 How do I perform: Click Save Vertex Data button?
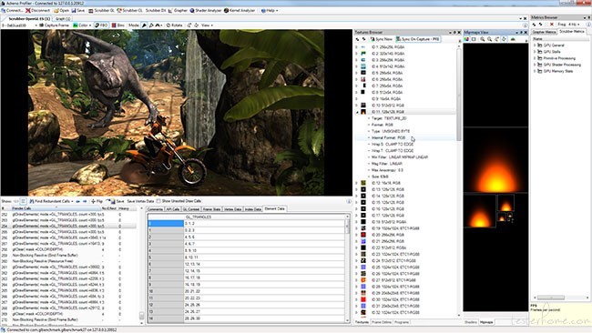pyautogui.click(x=140, y=201)
